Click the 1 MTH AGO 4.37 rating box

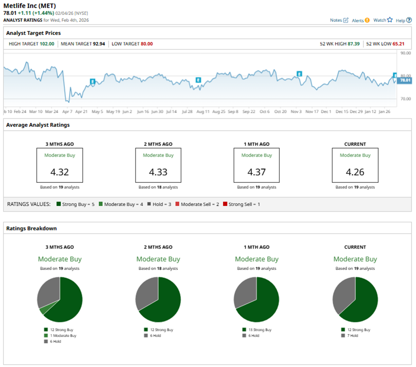[257, 165]
